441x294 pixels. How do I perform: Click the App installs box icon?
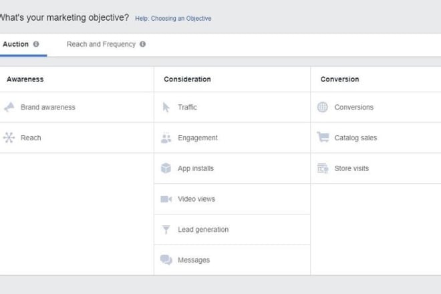[x=166, y=168]
